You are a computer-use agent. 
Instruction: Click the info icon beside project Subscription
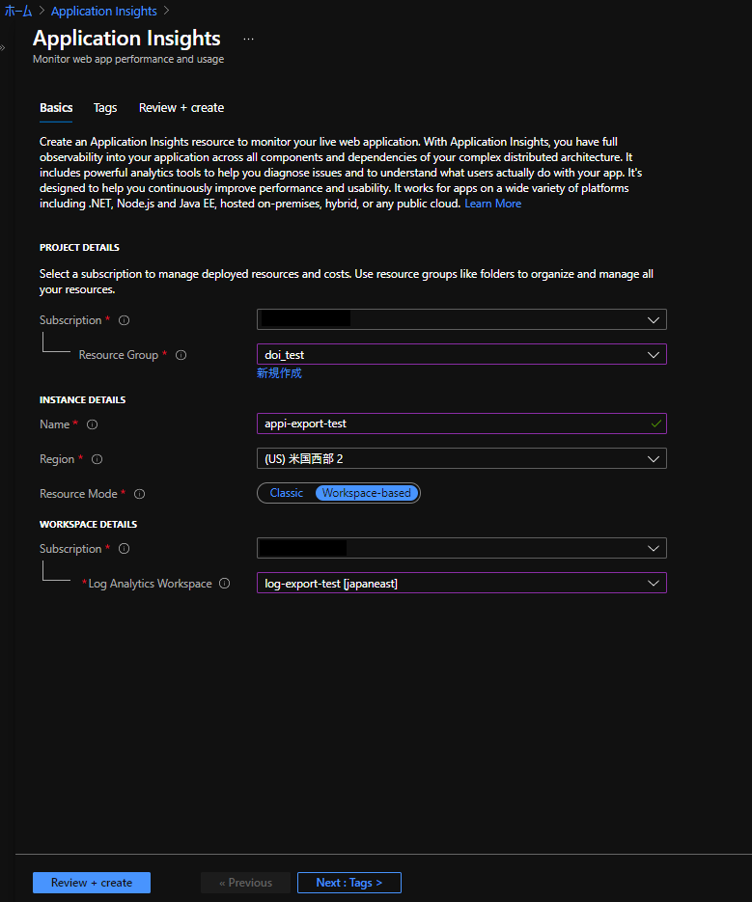tap(124, 320)
